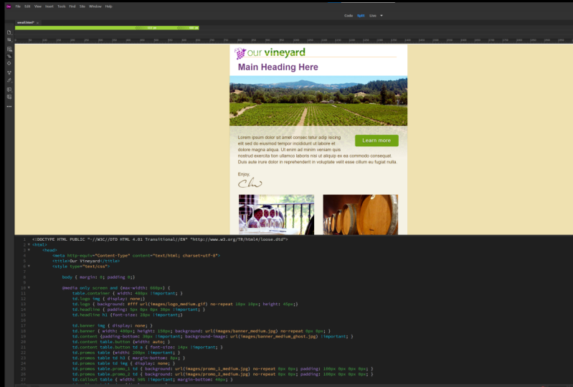
Task: Click the meta http-equiv line in code
Action: [136, 256]
